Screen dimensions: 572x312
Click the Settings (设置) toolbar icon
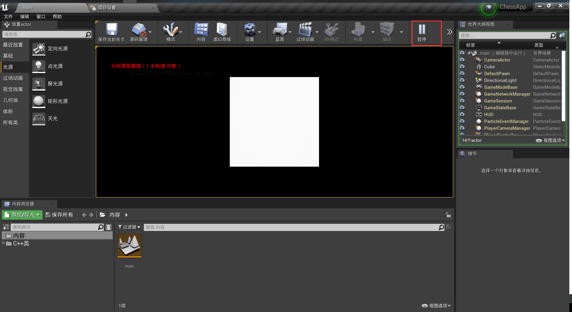point(249,30)
